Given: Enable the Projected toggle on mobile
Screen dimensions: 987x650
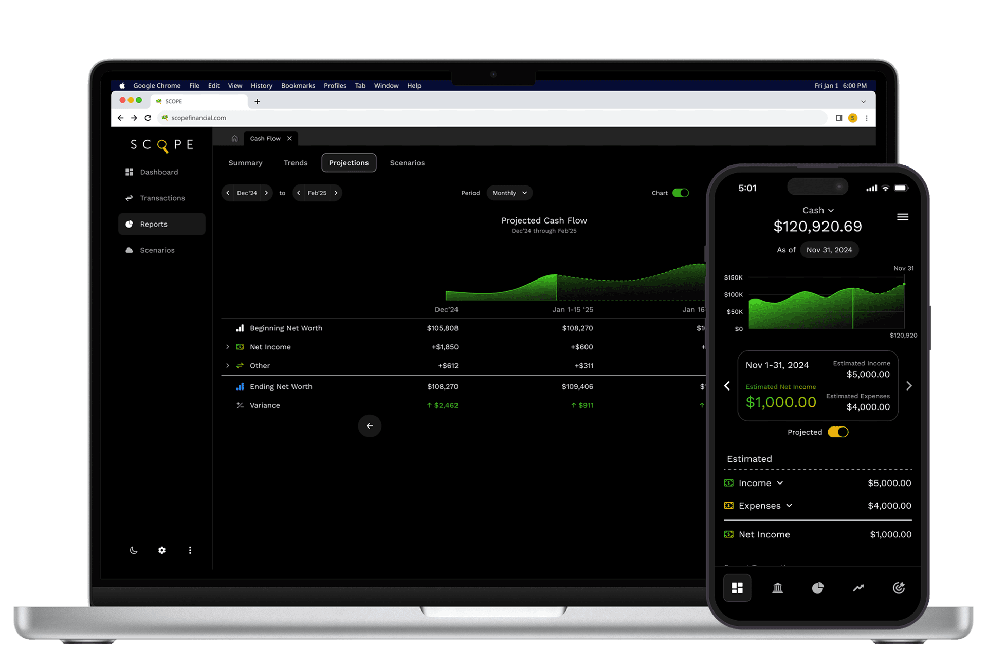Looking at the screenshot, I should pos(838,432).
